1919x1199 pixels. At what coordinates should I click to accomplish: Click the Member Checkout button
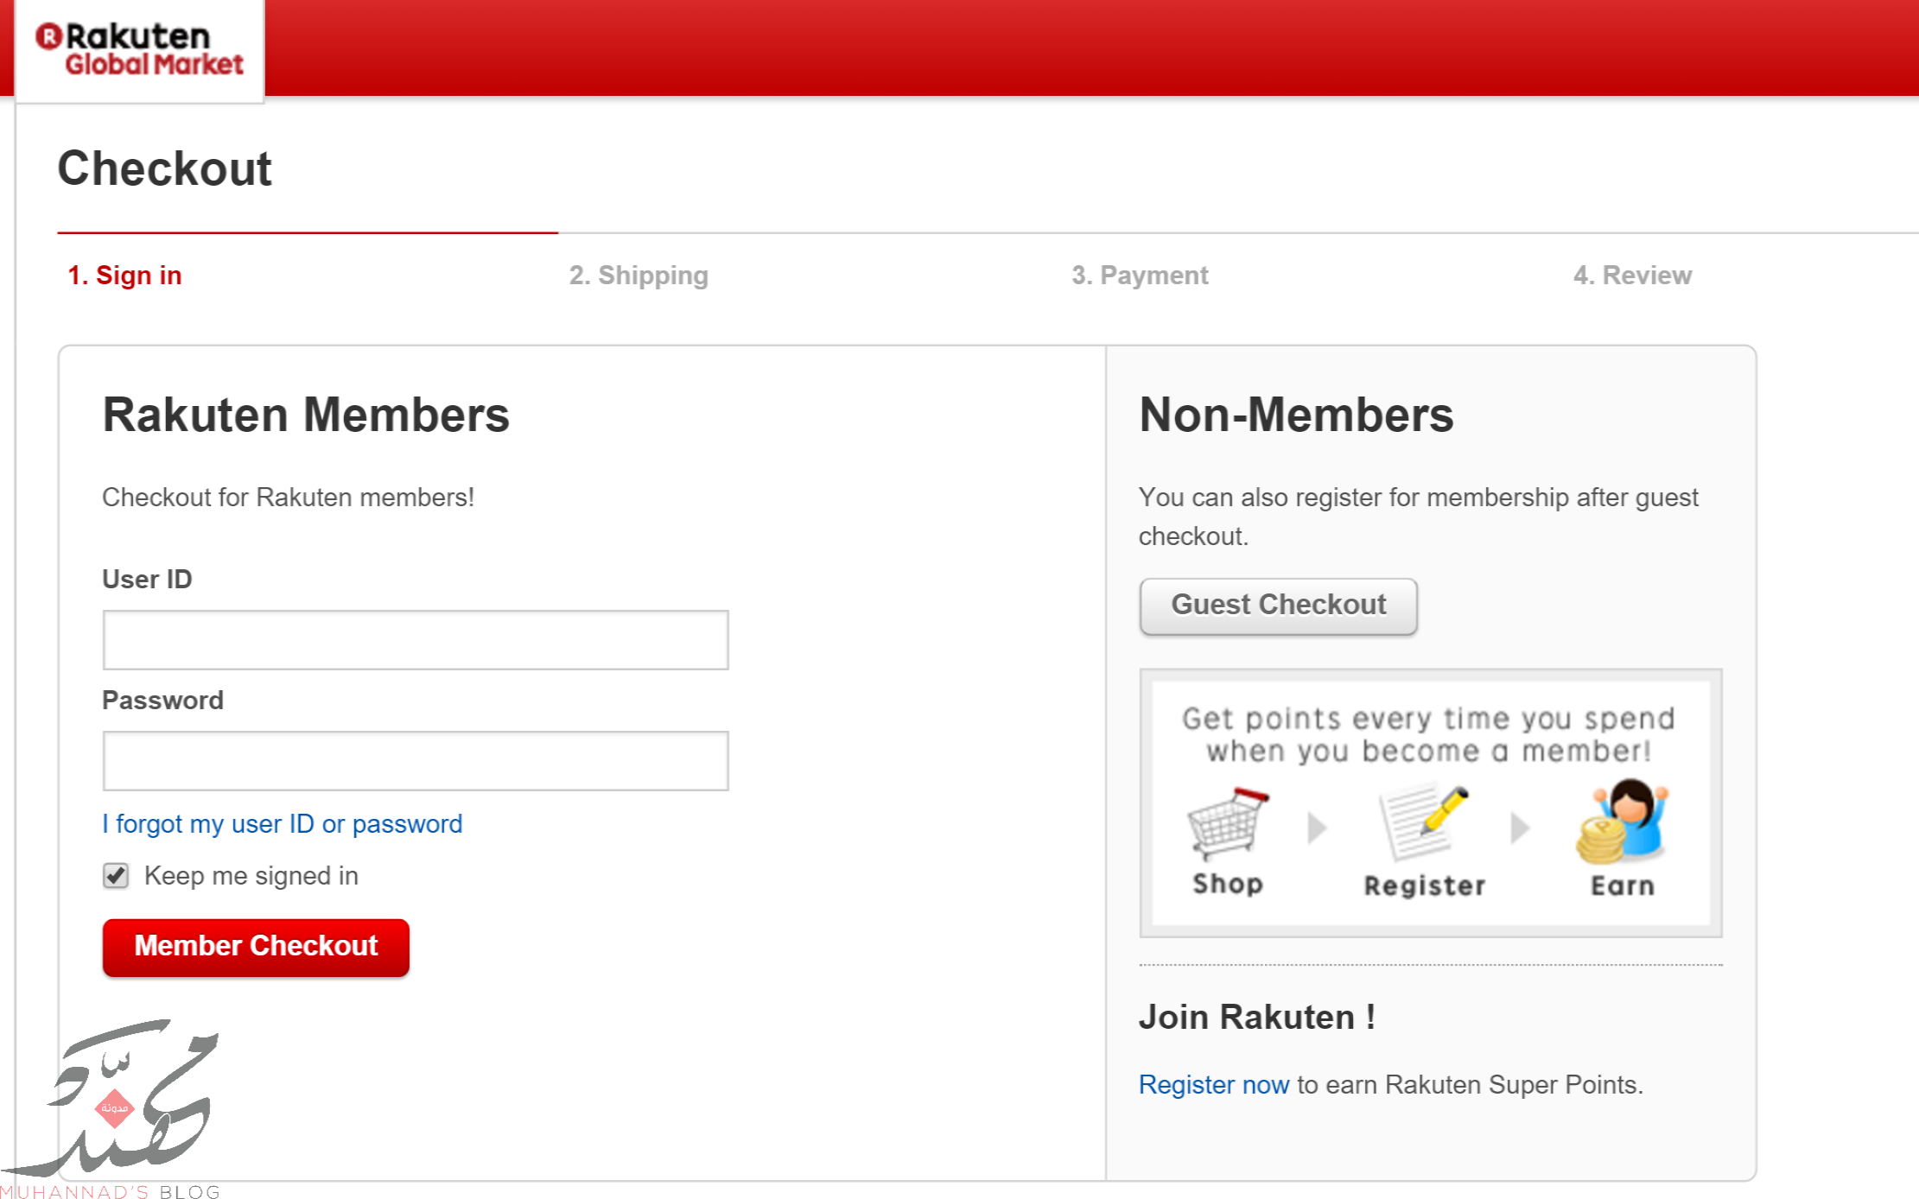[x=256, y=947]
